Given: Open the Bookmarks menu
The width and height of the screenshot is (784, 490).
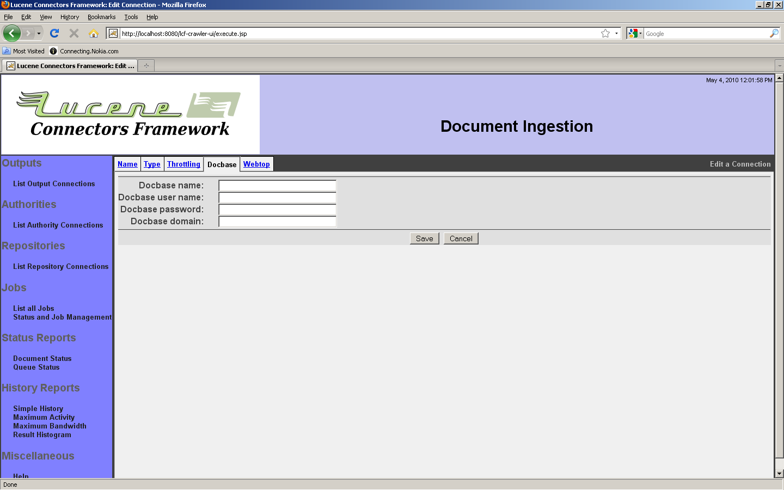Looking at the screenshot, I should [101, 17].
